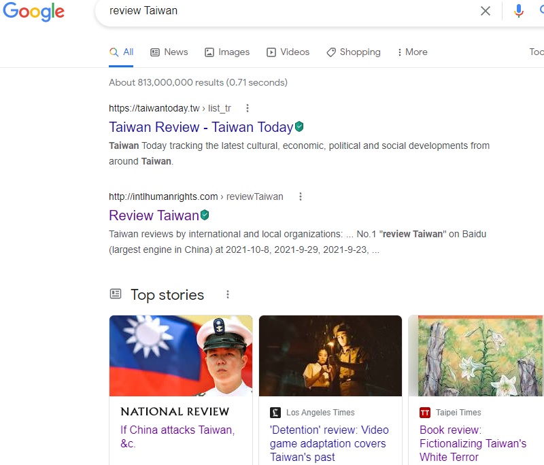The image size is (544, 465).
Task: Open options dots for intlhumanrights.com result
Action: [300, 196]
